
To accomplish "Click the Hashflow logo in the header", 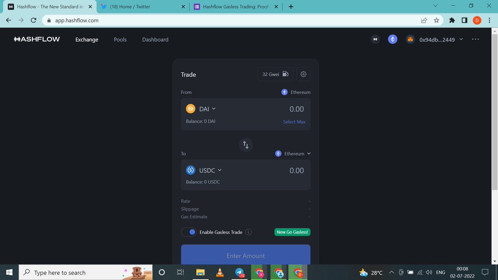I will [x=37, y=39].
